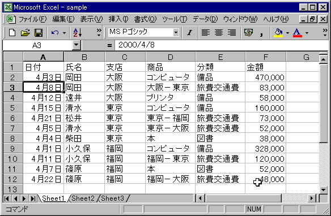
Task: Select column F header
Action: [x=266, y=57]
